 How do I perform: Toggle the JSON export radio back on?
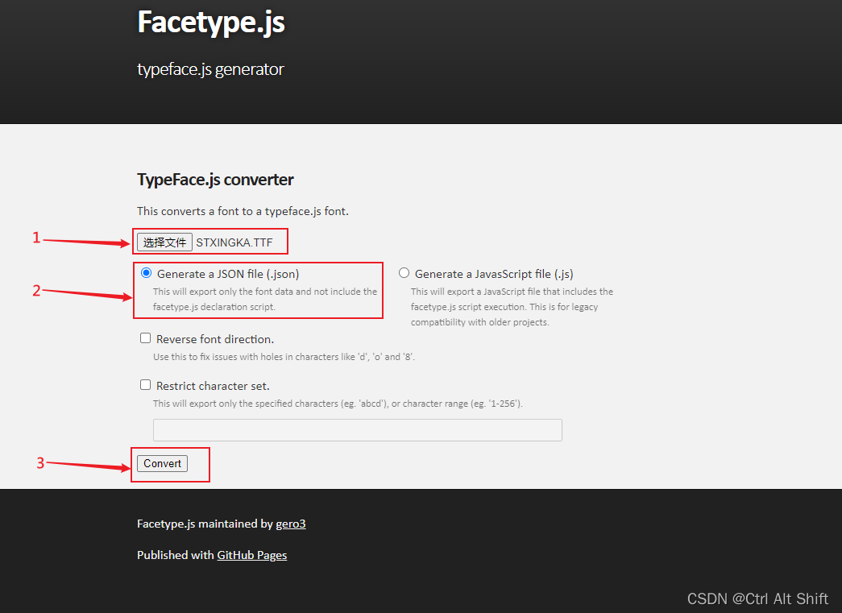click(x=146, y=272)
